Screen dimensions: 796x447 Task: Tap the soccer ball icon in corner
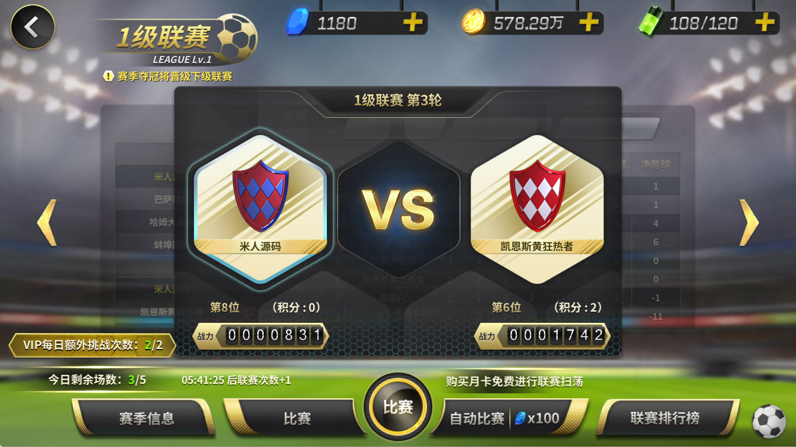click(x=769, y=421)
